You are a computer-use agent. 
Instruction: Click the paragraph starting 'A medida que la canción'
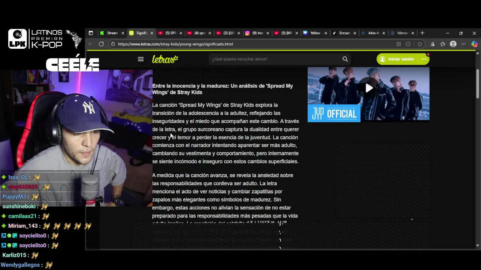click(225, 198)
